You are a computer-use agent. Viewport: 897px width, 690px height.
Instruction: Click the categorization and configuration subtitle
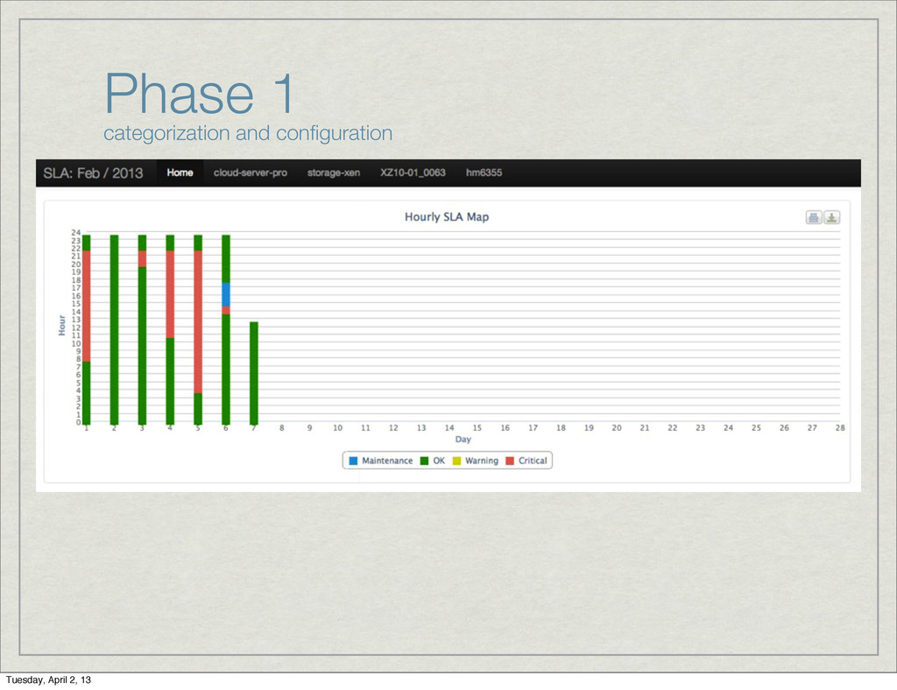pos(248,133)
